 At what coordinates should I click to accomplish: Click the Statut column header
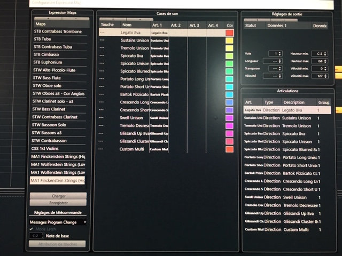tap(254, 26)
